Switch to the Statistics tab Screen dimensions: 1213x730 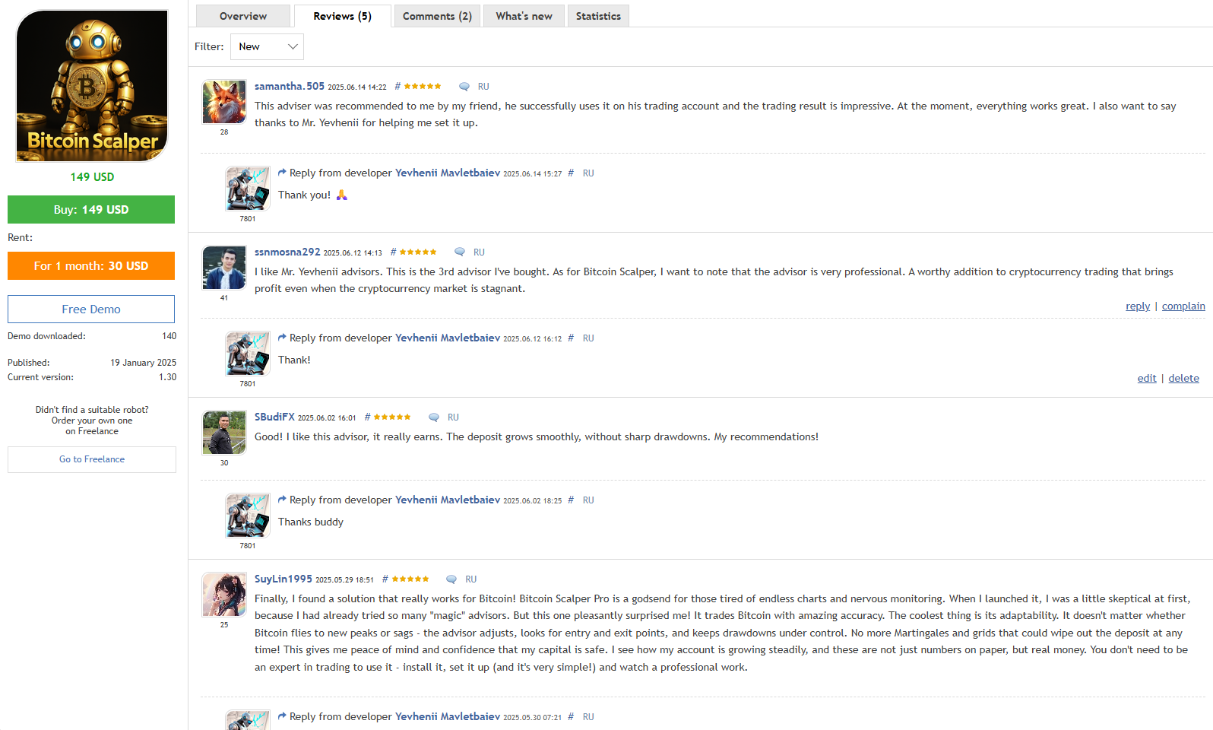click(x=598, y=16)
